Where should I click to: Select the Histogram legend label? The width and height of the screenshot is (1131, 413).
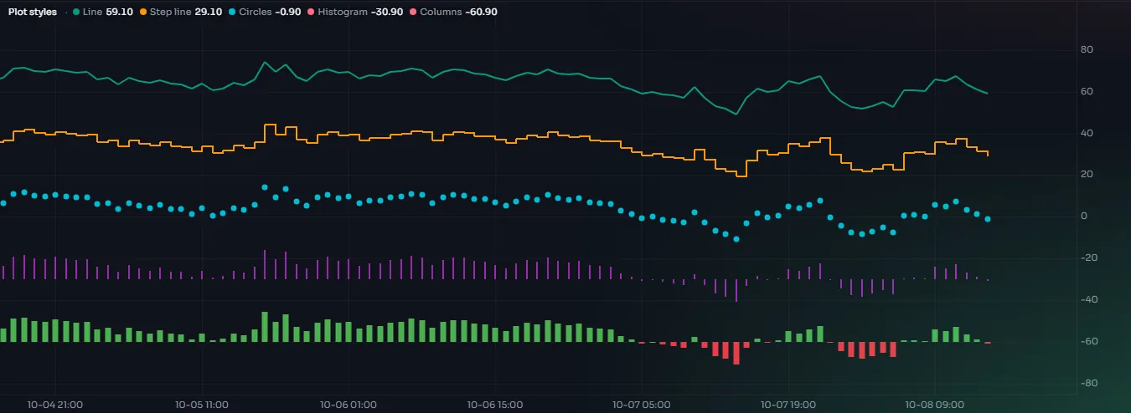tap(343, 13)
